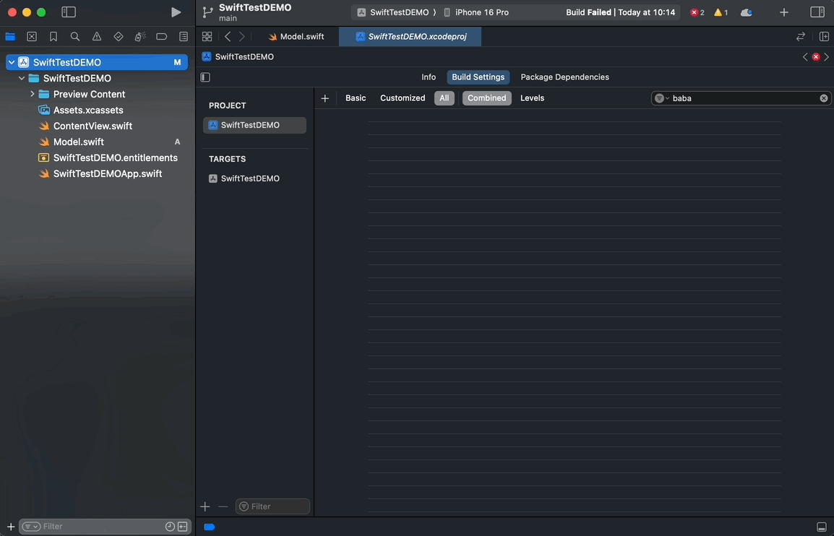Show only recently modified files clock icon

pos(170,527)
